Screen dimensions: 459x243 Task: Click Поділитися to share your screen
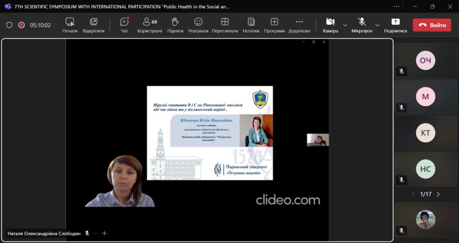395,25
